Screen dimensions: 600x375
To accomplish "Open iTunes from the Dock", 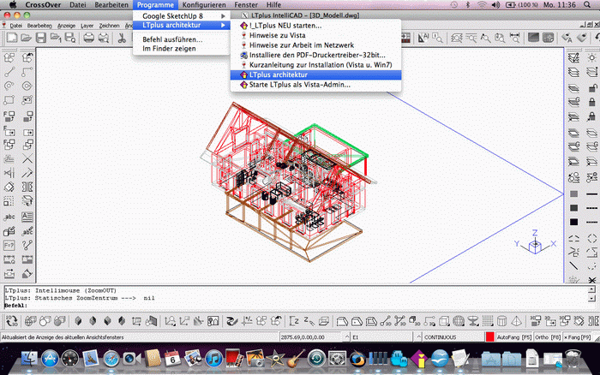I will point(213,359).
